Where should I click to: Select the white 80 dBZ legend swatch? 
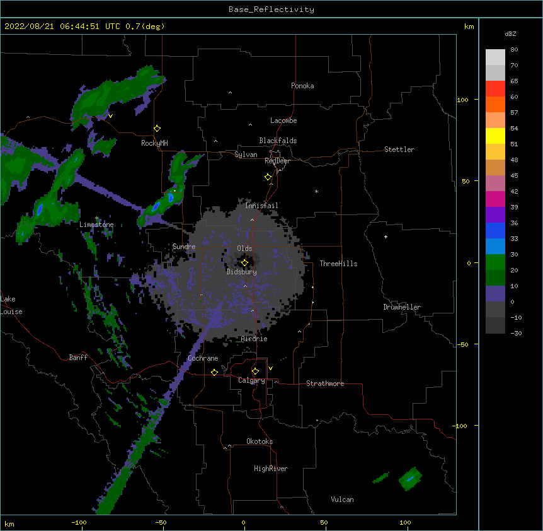pyautogui.click(x=495, y=57)
